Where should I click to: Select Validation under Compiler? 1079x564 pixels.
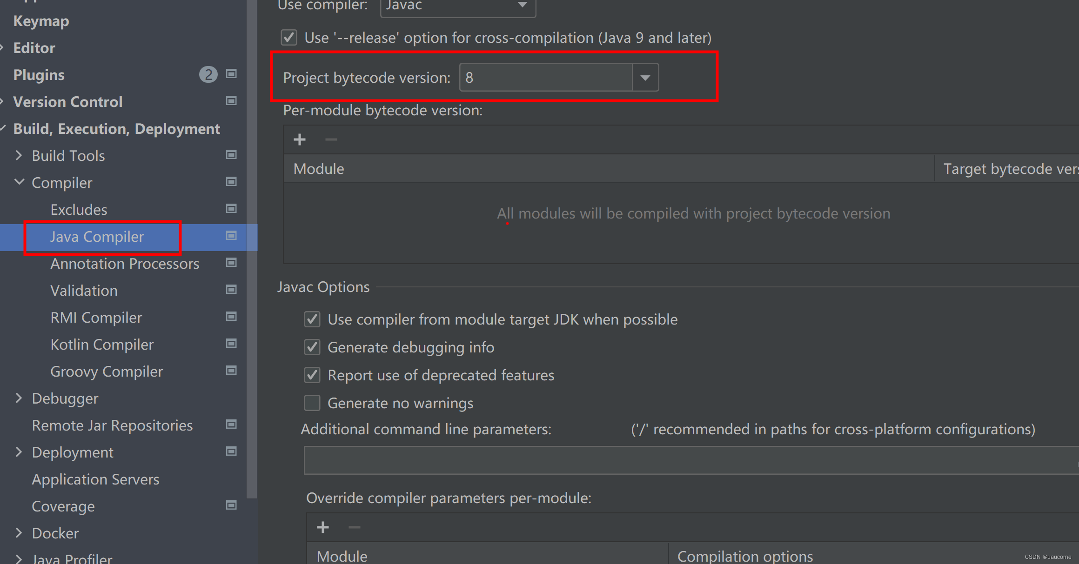tap(84, 291)
